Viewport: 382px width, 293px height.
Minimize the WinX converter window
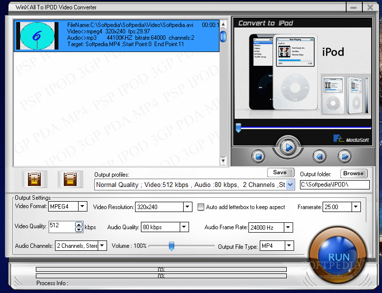354,7
